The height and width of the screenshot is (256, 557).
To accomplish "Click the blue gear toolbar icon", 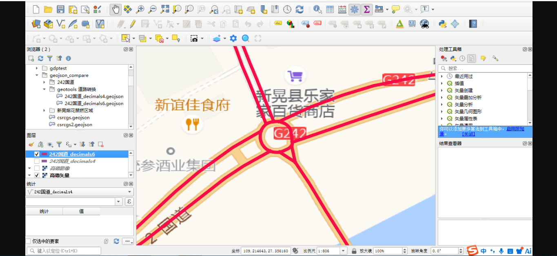I will 233,38.
